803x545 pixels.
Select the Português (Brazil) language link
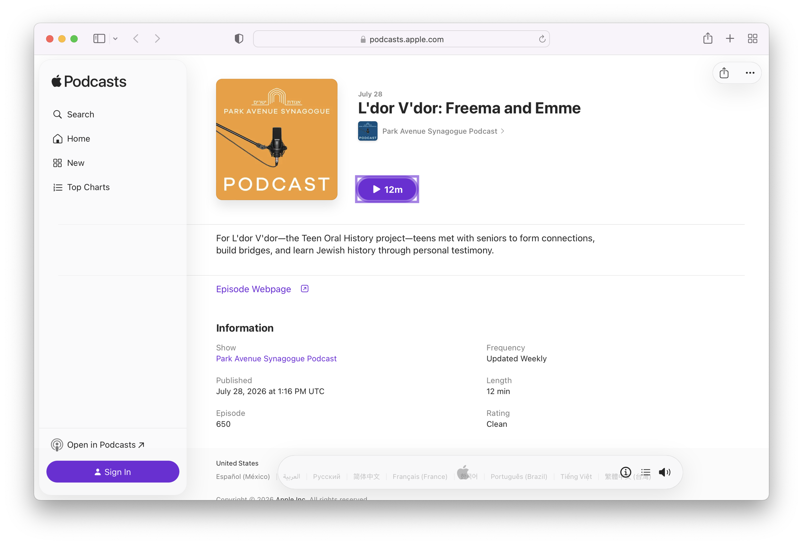[519, 476]
